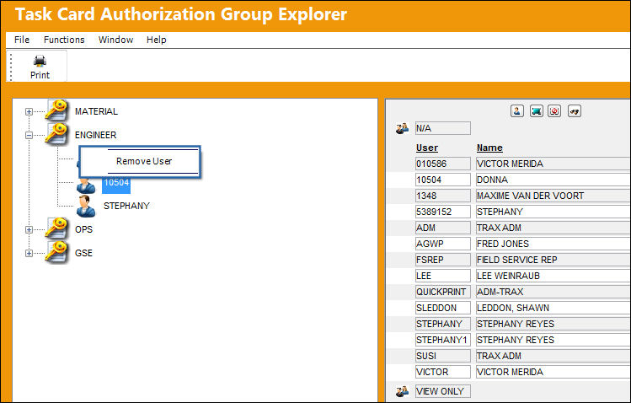The height and width of the screenshot is (403, 631).
Task: Click the key icon of the MATERIAL group
Action: pos(56,110)
